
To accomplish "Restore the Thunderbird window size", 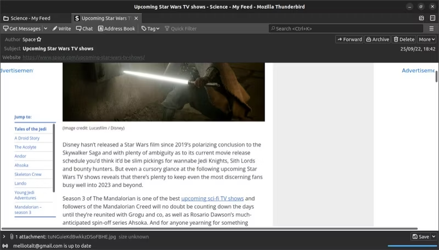I will [x=421, y=7].
